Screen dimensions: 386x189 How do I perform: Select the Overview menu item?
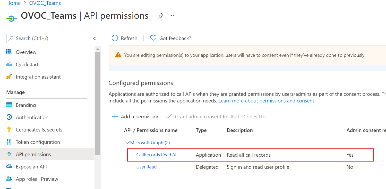26,52
